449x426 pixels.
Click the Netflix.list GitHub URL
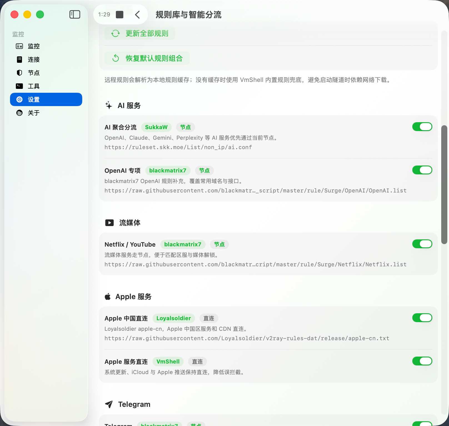[255, 264]
